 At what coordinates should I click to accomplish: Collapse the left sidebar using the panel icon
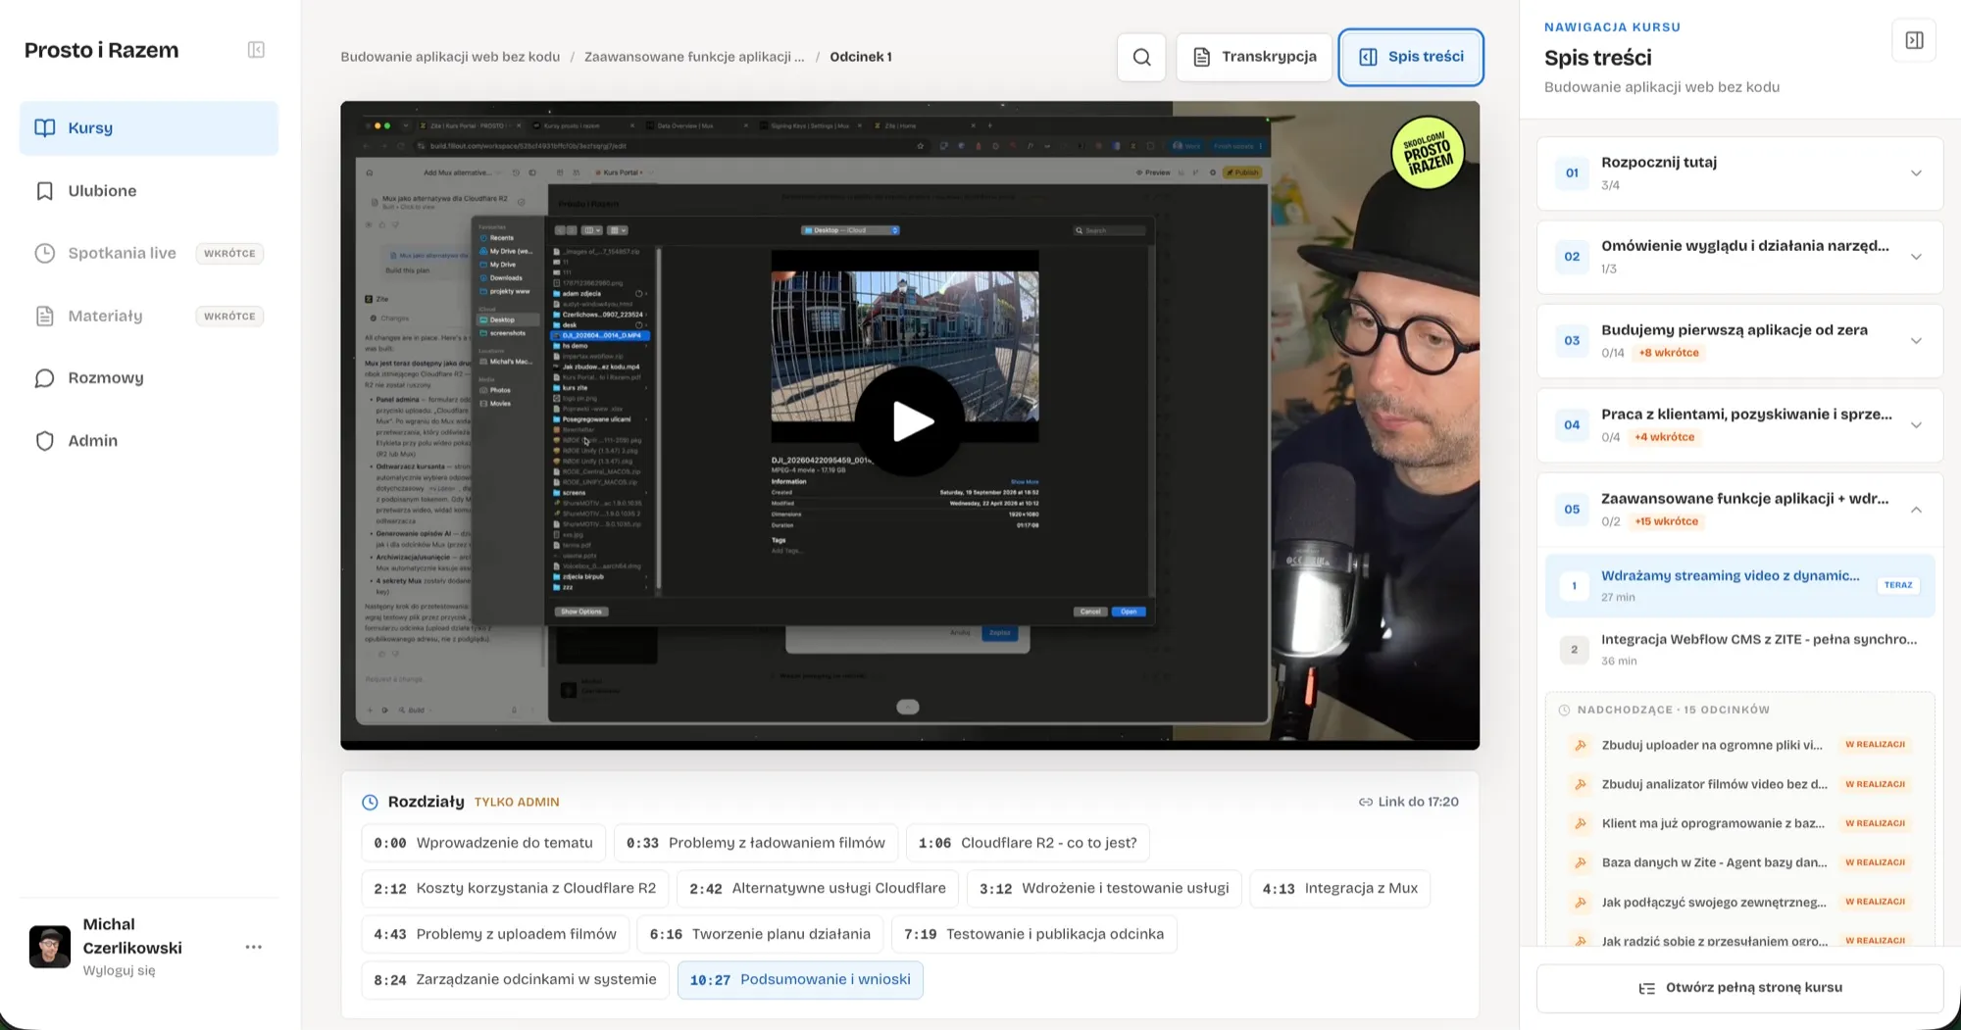pos(256,50)
